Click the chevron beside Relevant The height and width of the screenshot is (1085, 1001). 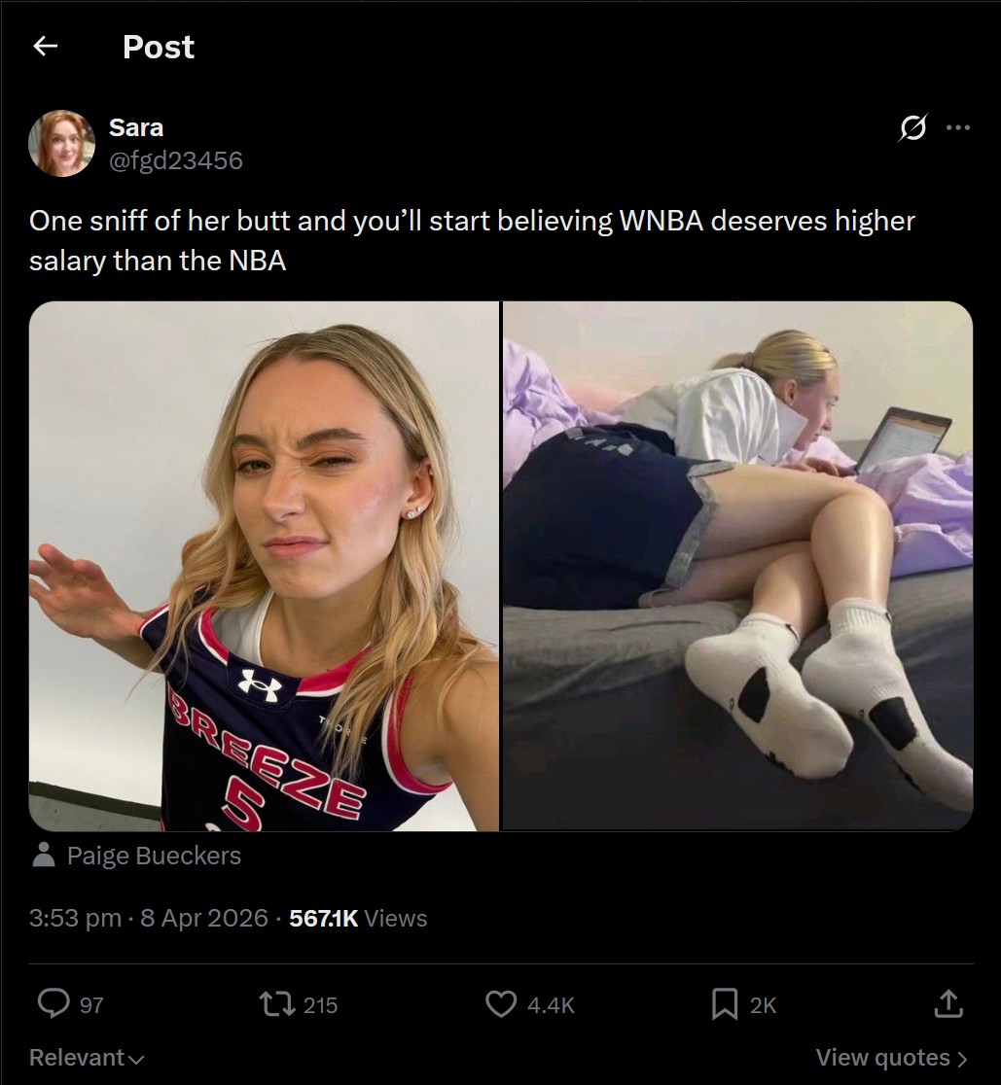(x=136, y=1059)
